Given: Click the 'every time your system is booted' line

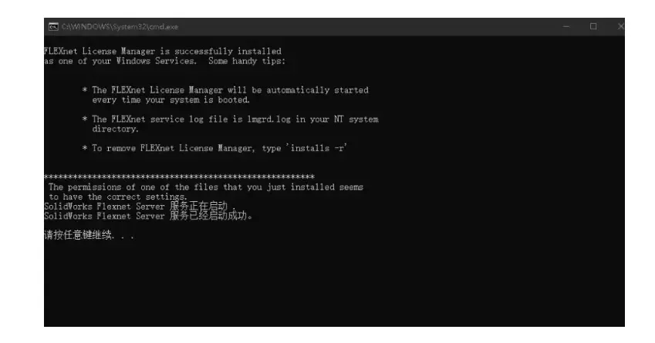Looking at the screenshot, I should pos(171,99).
